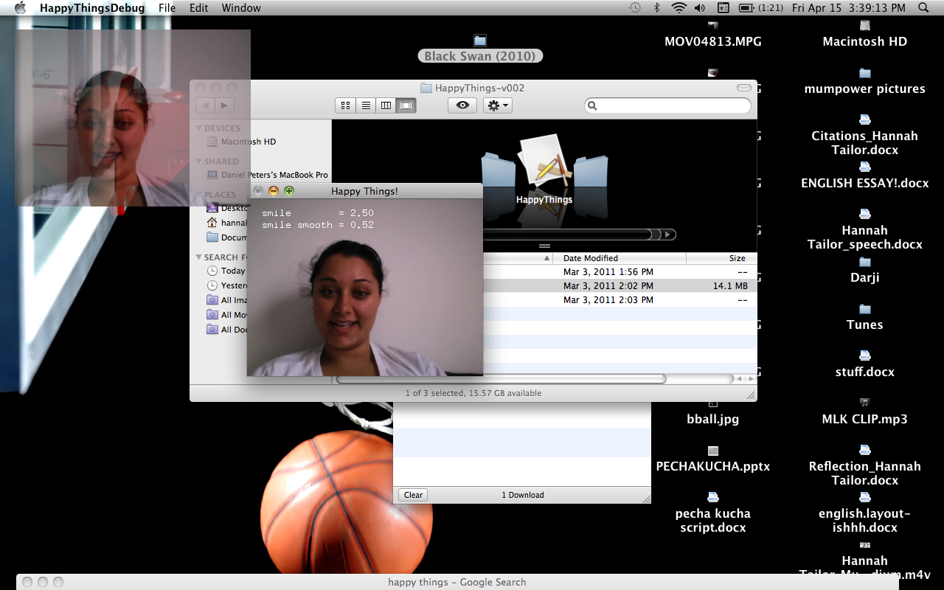Collapse the SHARED sidebar section
This screenshot has height=590, width=944.
199,162
